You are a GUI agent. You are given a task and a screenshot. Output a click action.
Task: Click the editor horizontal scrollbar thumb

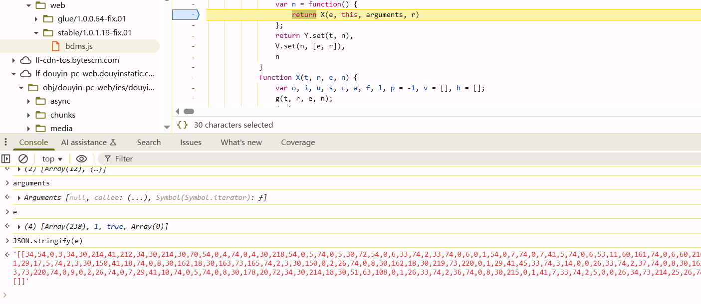tap(189, 112)
